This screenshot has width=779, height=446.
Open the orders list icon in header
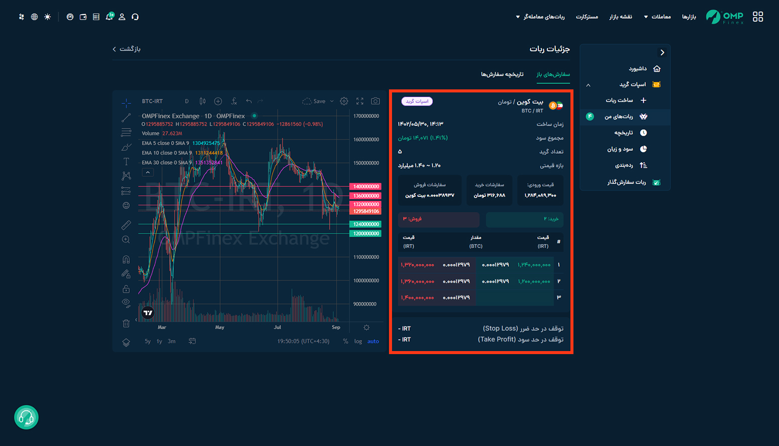96,17
